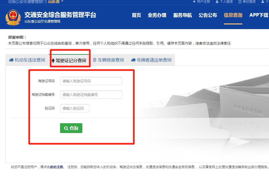Select the 信息查询 navigation item
269x179 pixels.
click(x=233, y=15)
